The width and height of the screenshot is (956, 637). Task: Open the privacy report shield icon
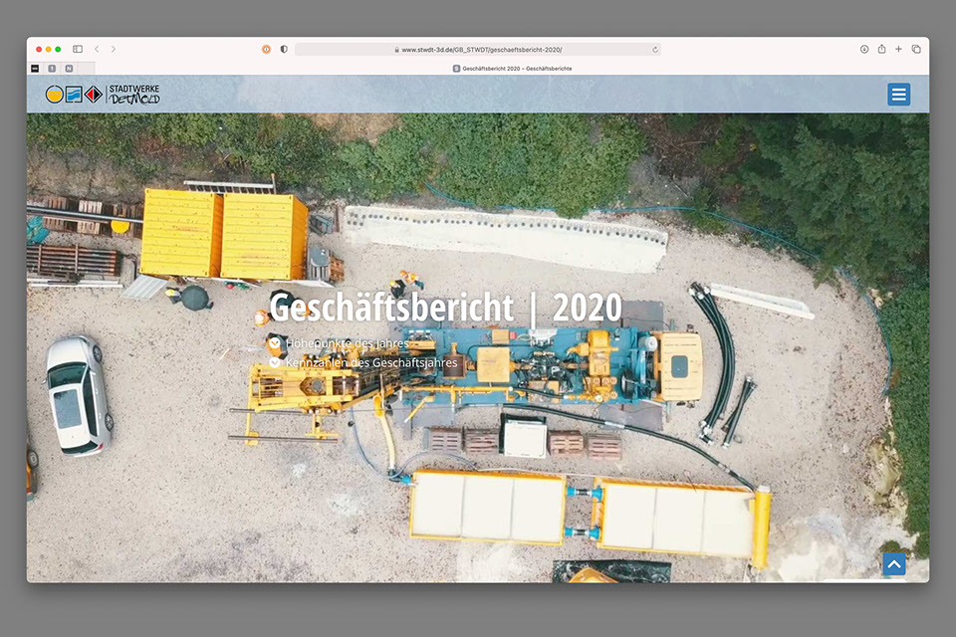pos(284,49)
